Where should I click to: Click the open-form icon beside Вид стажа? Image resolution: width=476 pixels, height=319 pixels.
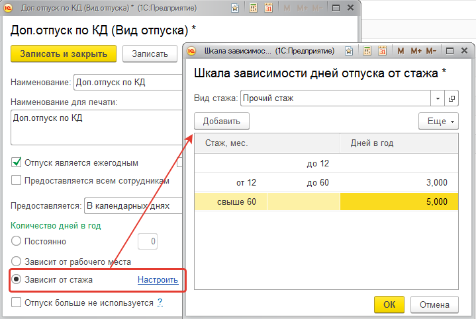click(x=452, y=98)
